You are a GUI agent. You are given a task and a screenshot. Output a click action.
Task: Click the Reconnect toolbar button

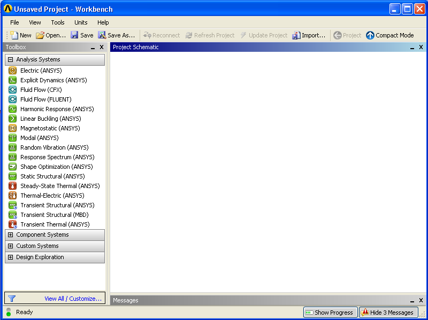(x=162, y=35)
